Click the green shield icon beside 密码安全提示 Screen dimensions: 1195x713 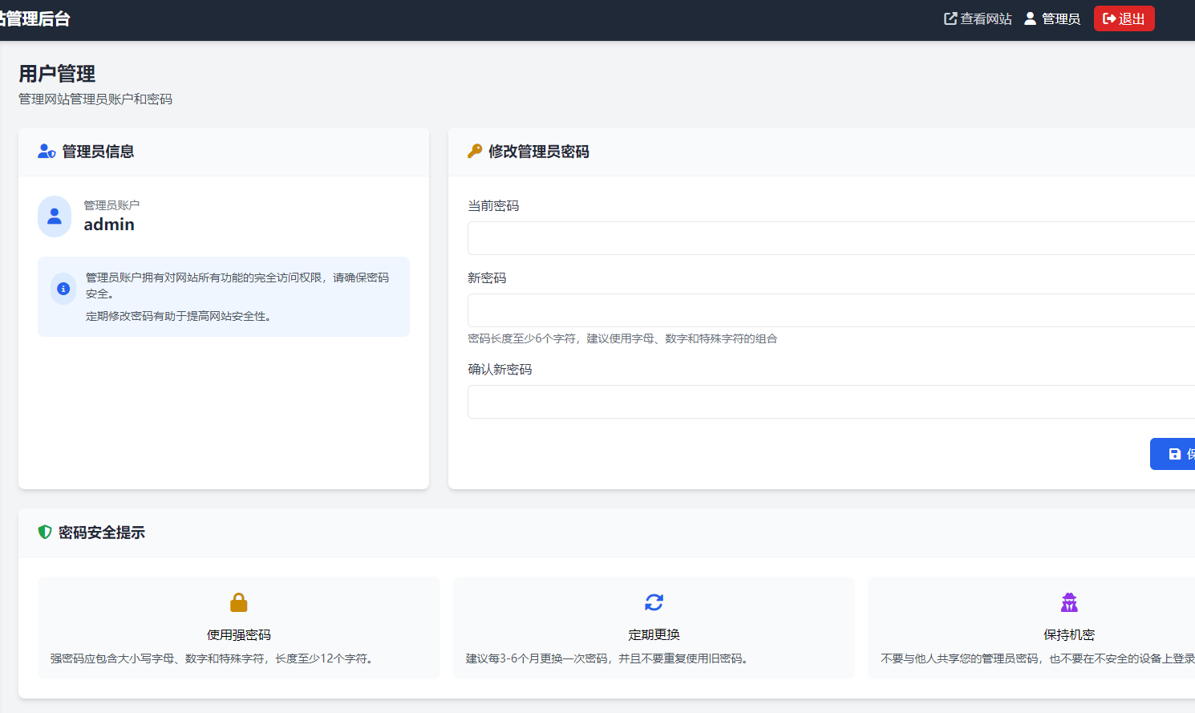(x=45, y=532)
